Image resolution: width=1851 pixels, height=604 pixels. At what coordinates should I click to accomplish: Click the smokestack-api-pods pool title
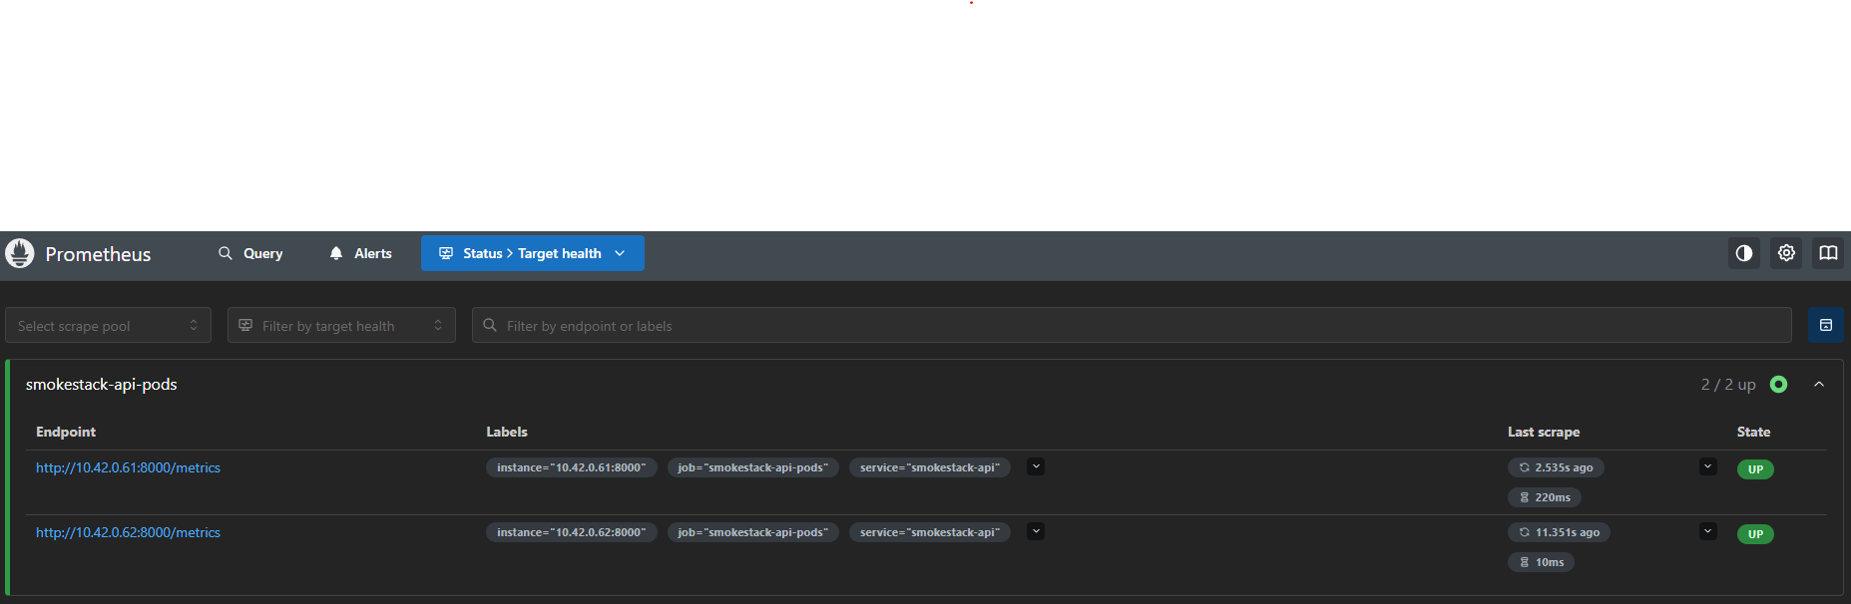(x=102, y=385)
